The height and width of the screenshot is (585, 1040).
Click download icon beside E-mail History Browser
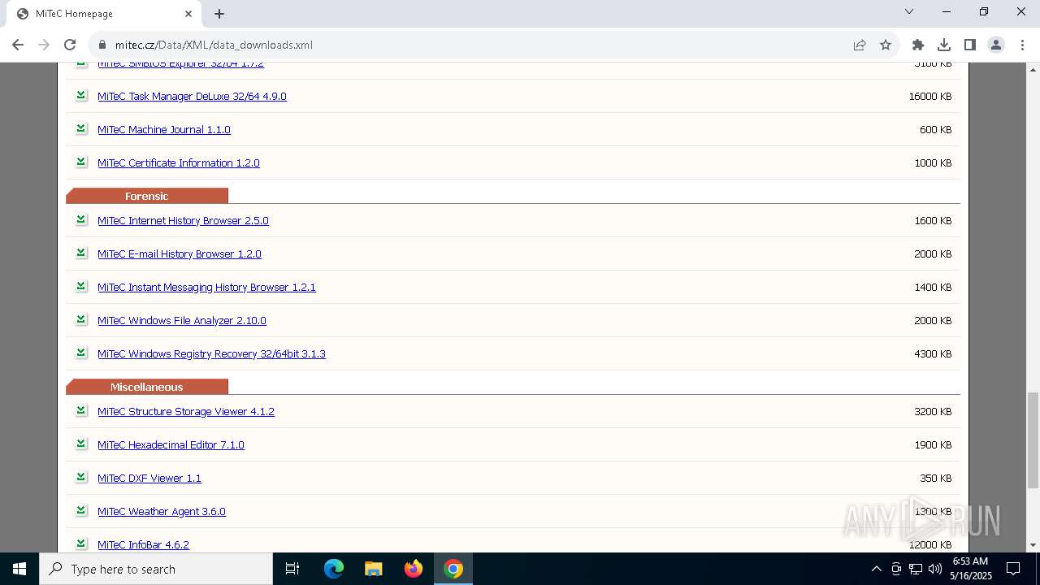pyautogui.click(x=81, y=253)
